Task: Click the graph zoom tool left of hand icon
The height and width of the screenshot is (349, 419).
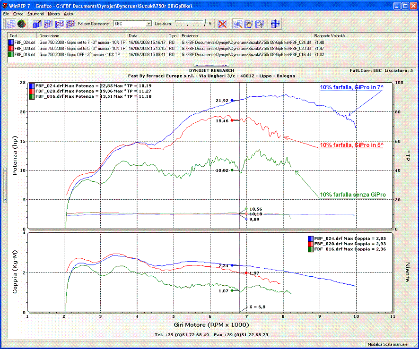Action: click(x=238, y=24)
